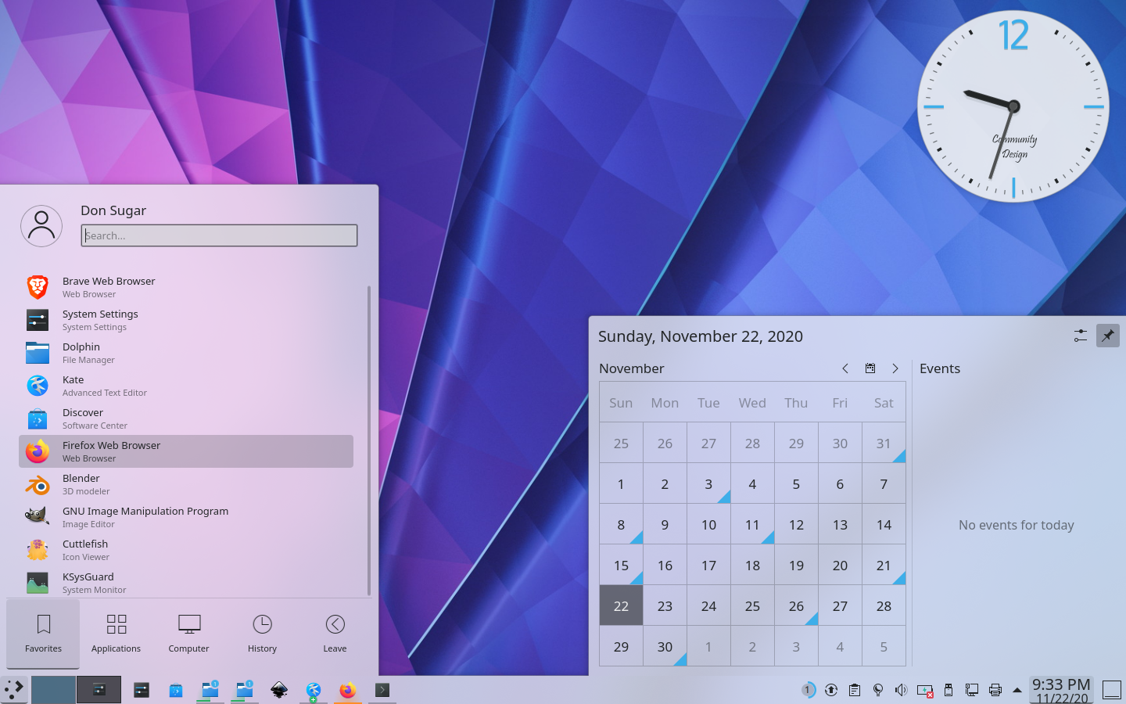The image size is (1126, 704).
Task: Select November 6 in the calendar
Action: tap(840, 483)
